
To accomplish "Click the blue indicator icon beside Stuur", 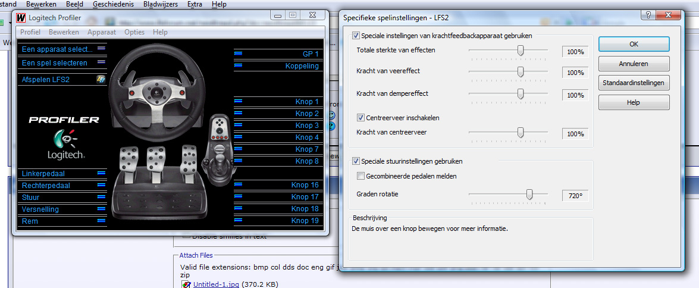I will [x=101, y=197].
